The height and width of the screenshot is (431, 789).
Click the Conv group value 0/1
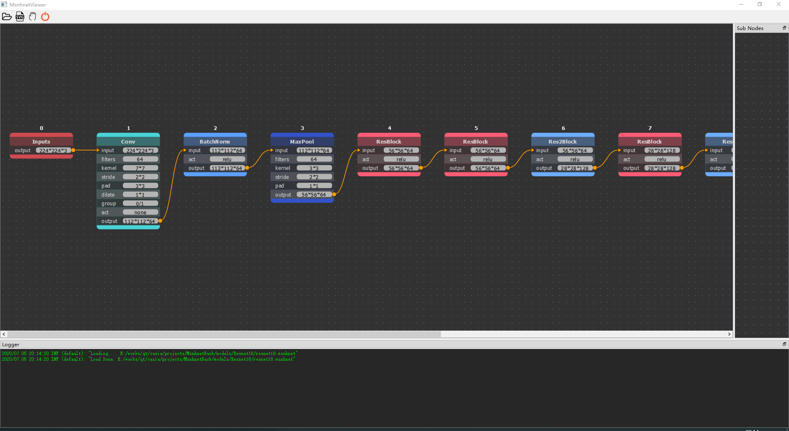[140, 204]
